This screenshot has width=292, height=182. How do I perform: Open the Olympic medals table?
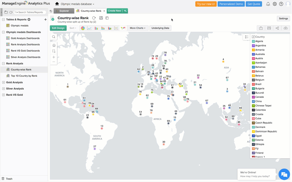coord(20,26)
